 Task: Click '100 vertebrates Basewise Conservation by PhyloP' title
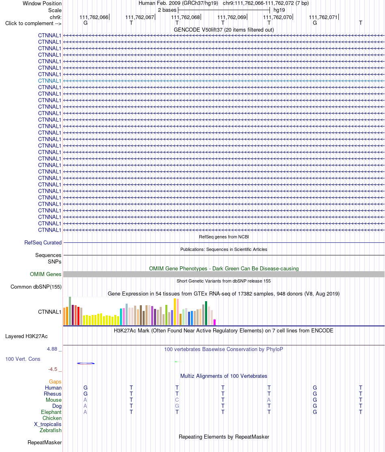pyautogui.click(x=224, y=349)
